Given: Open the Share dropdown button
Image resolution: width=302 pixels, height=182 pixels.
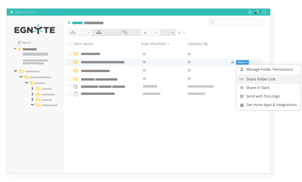Looking at the screenshot, I should 242,62.
